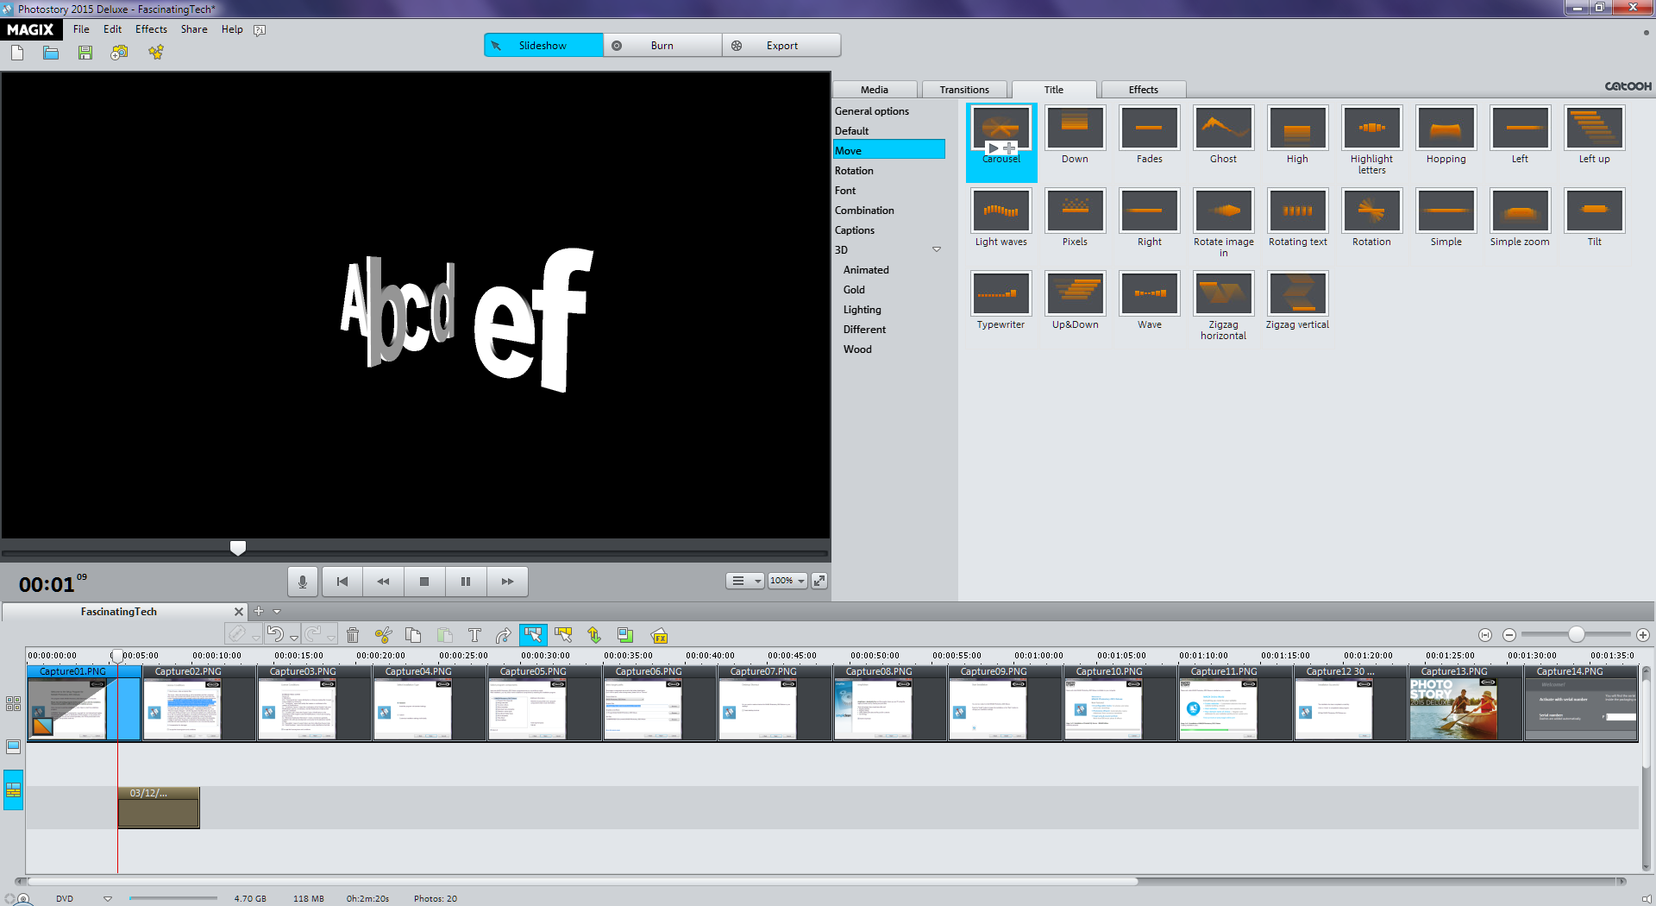Copy the selection with the copy icon
Image resolution: width=1656 pixels, height=906 pixels.
pyautogui.click(x=413, y=635)
